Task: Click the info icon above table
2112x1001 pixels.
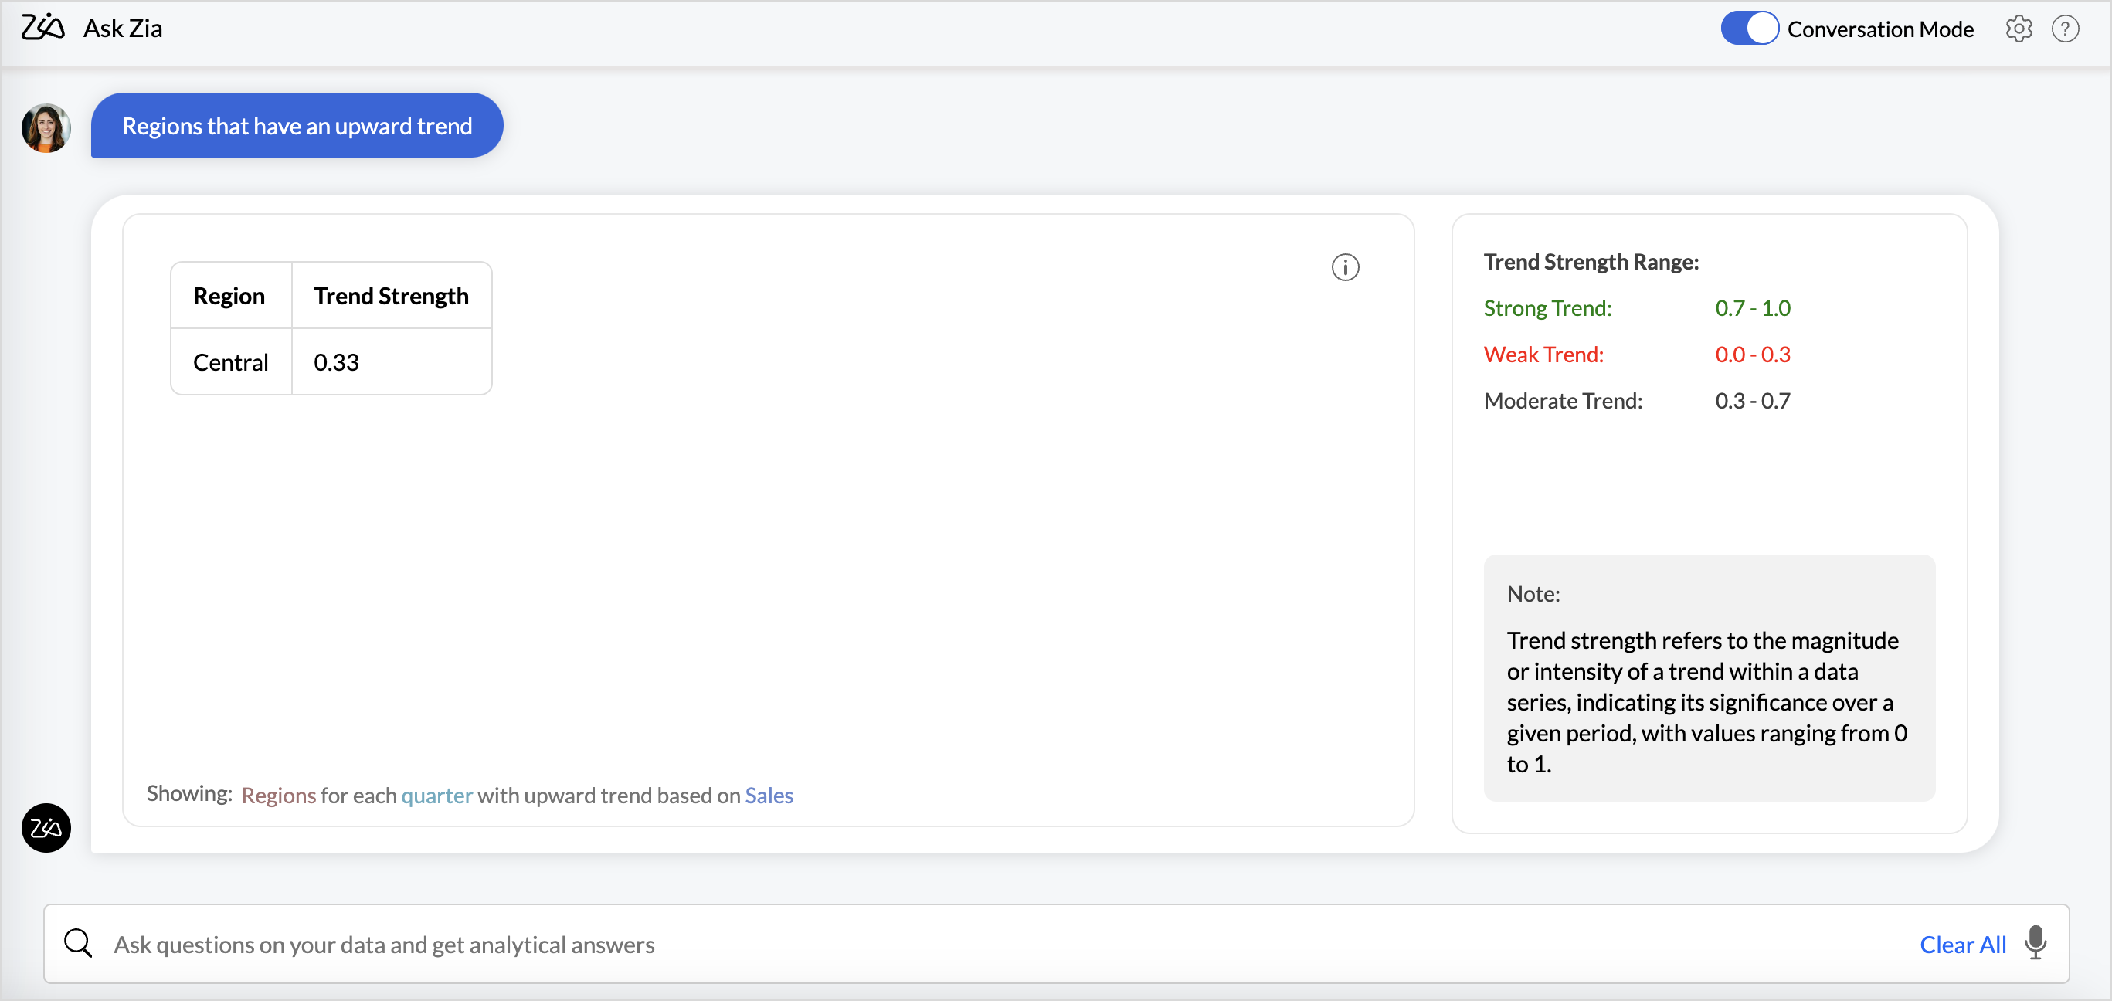Action: (1345, 266)
